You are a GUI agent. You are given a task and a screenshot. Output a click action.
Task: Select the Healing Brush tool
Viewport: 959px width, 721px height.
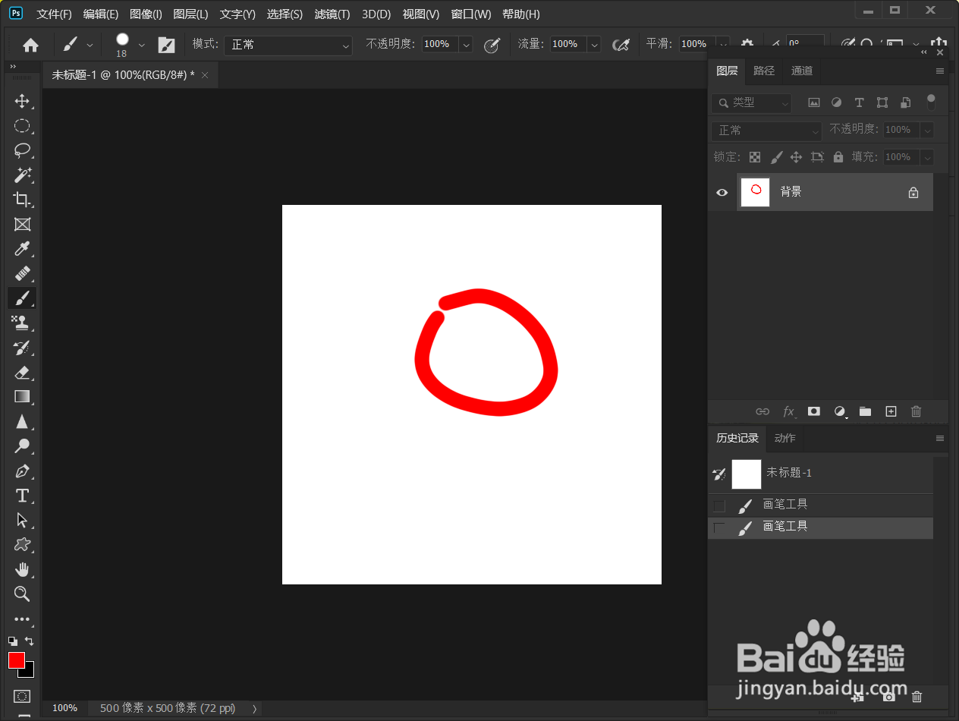point(22,273)
